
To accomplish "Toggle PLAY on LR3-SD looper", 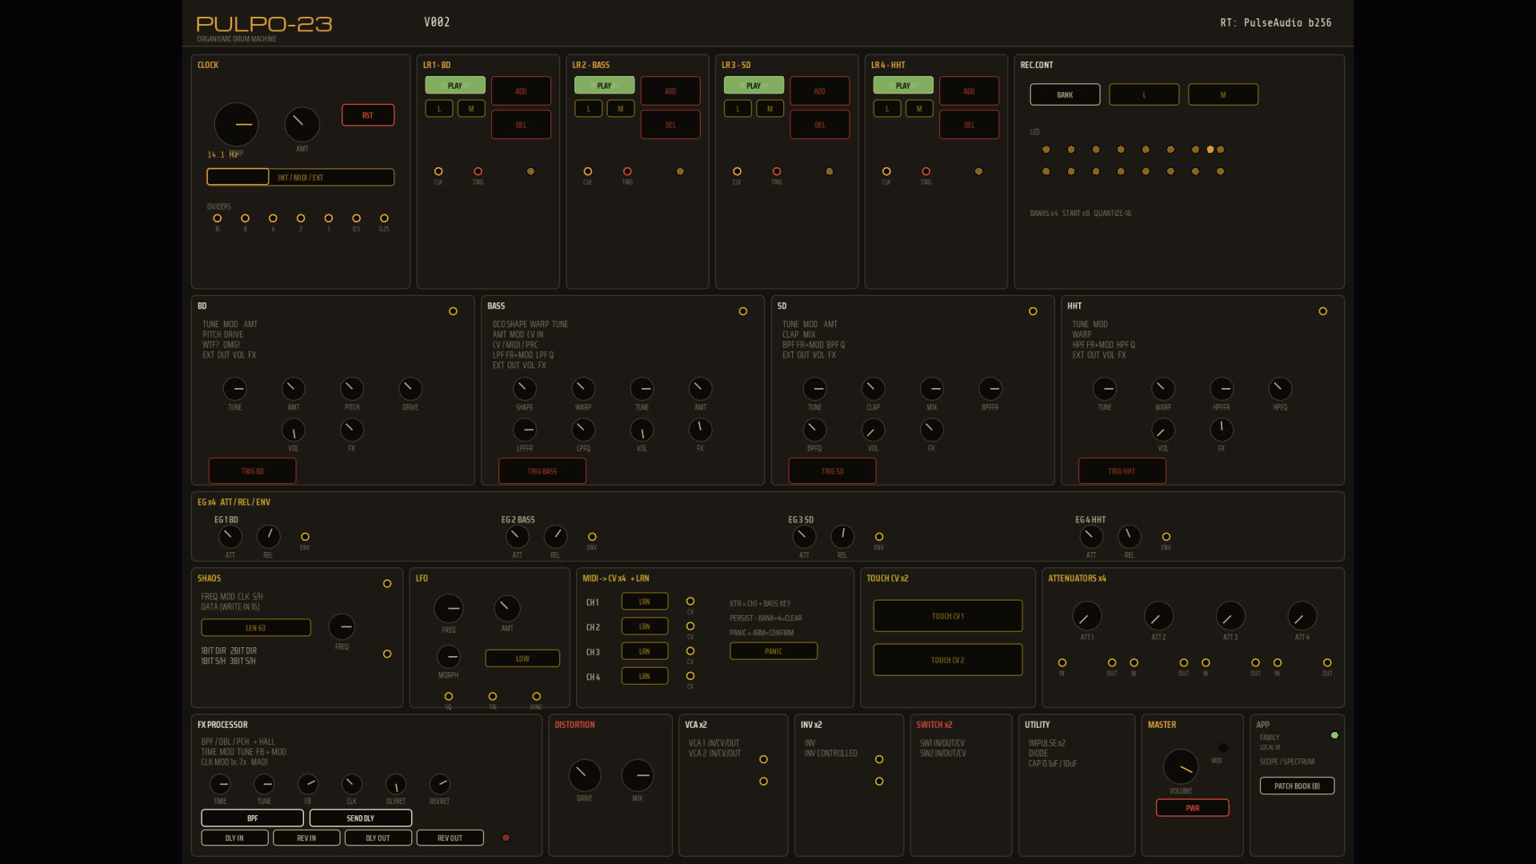I will (754, 86).
